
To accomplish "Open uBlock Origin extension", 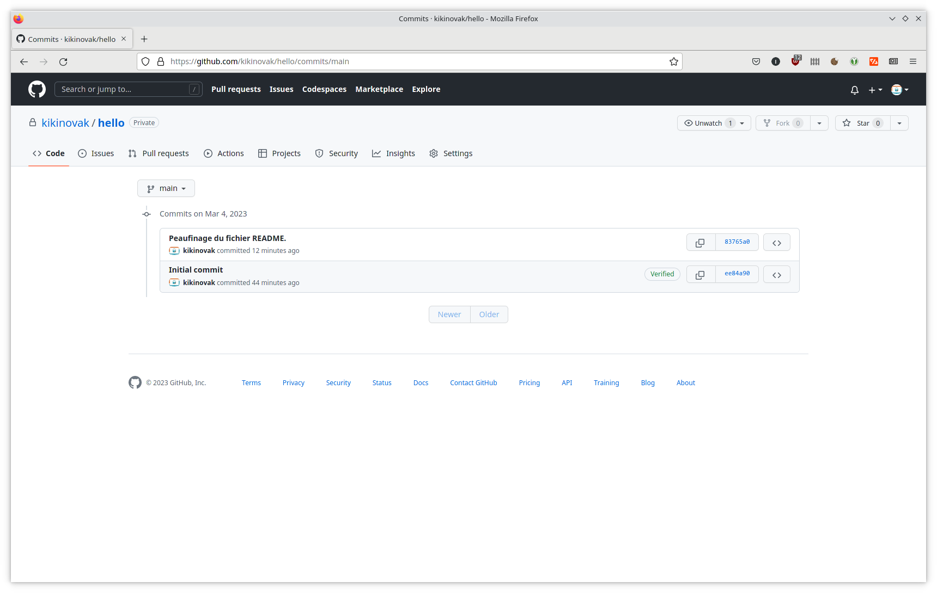I will 796,61.
